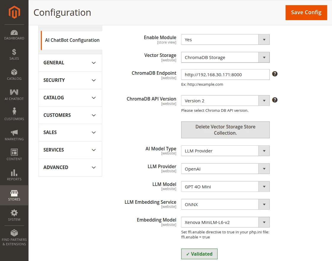
Task: Select the AI ChatBot Configuration tab
Action: pos(72,40)
